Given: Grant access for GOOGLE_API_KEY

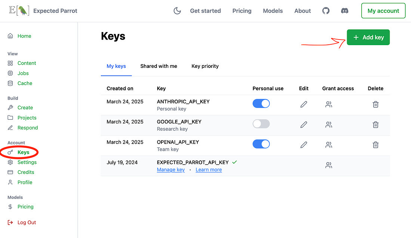Looking at the screenshot, I should point(329,125).
